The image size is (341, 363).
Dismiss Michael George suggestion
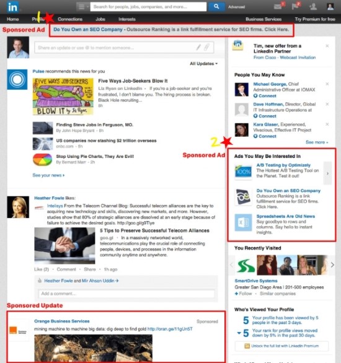327,84
